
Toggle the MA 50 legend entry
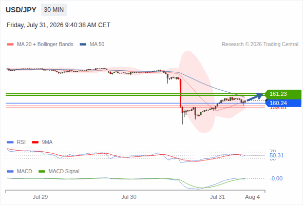(92, 45)
